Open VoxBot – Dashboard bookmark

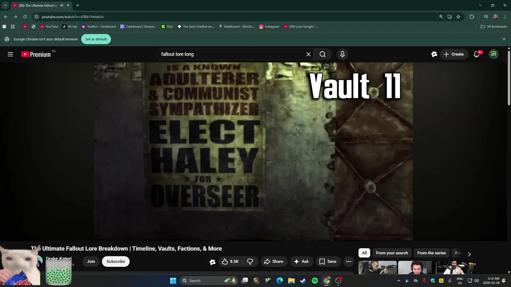click(x=99, y=27)
